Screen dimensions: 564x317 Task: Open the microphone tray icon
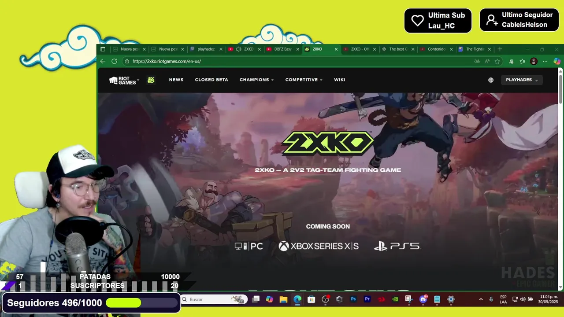point(491,299)
